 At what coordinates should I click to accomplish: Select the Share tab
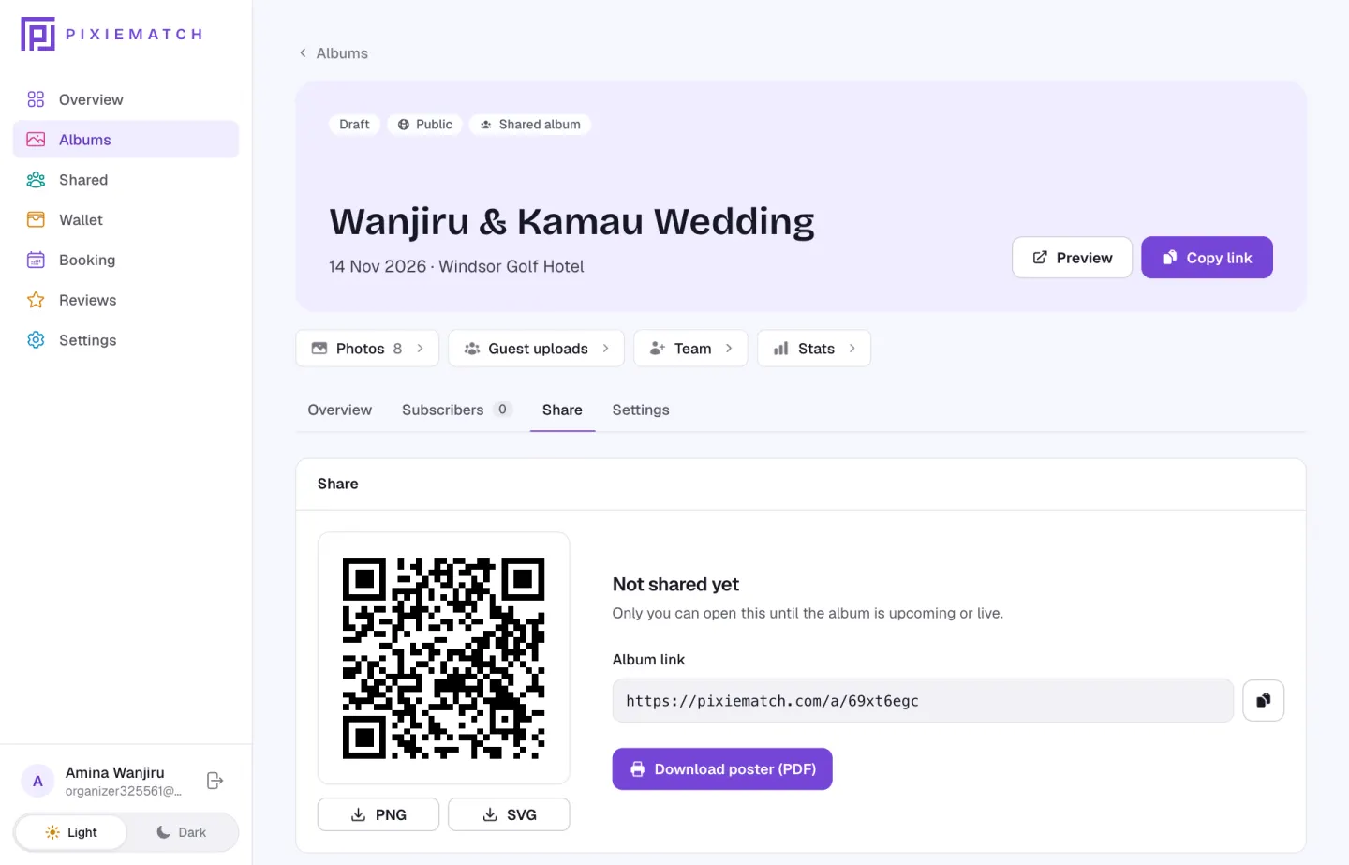(x=562, y=410)
